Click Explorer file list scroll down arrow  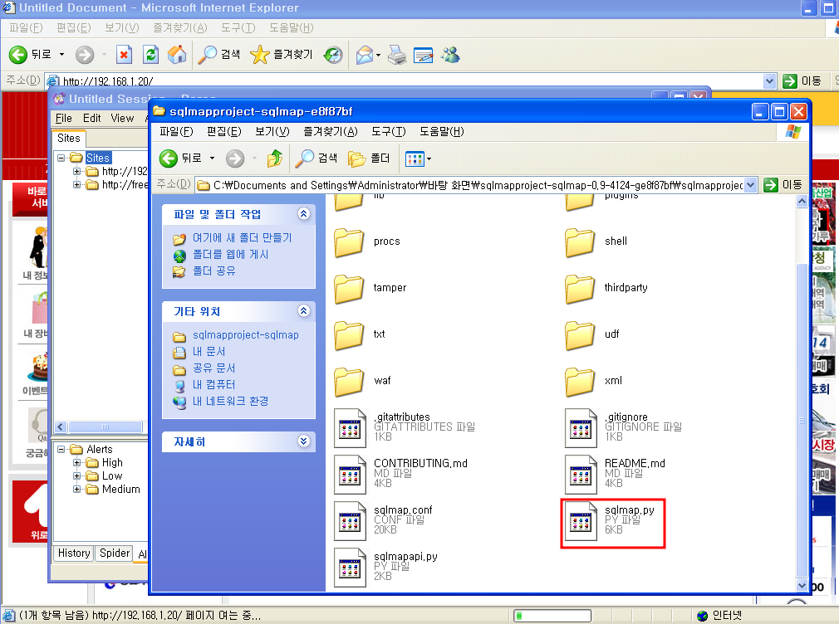pyautogui.click(x=802, y=585)
